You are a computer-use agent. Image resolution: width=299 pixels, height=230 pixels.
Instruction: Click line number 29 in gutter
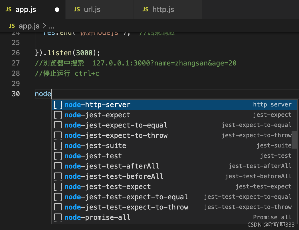click(16, 83)
